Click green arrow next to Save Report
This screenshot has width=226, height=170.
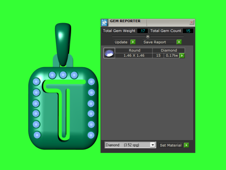point(179,42)
